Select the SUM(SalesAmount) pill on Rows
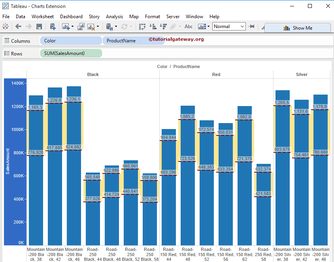The width and height of the screenshot is (334, 262). [71, 52]
